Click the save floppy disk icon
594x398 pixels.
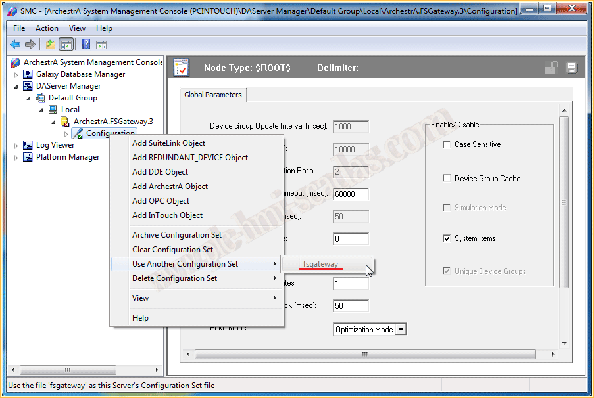coord(572,68)
